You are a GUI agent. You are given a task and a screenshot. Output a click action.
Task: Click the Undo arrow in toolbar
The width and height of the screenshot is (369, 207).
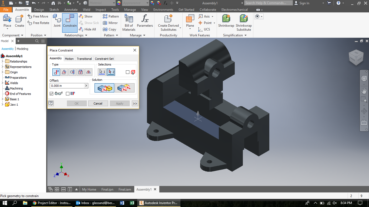33,3
